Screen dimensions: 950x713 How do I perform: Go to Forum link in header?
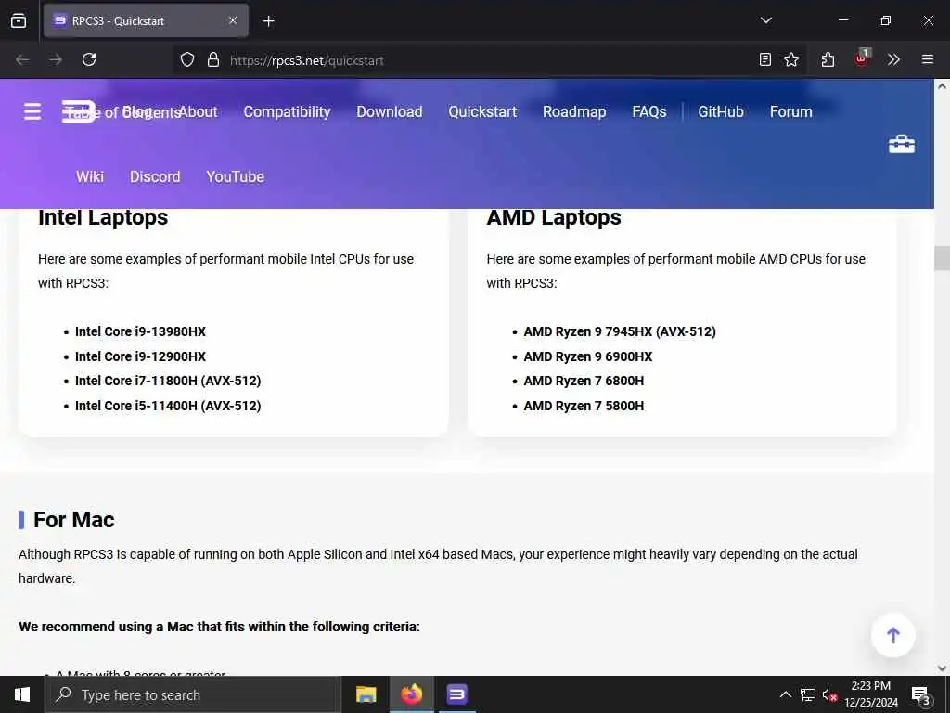click(790, 111)
